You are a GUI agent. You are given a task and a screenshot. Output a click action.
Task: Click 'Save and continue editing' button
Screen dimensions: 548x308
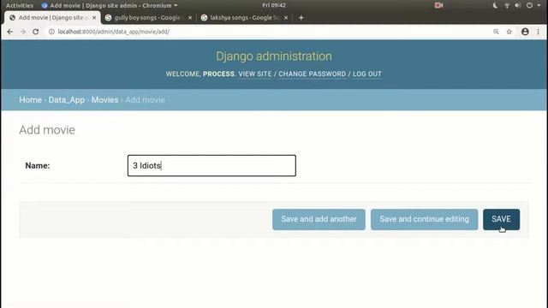coord(424,219)
